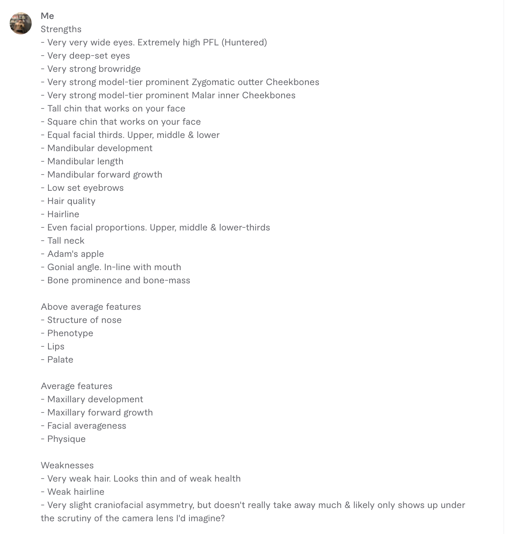The height and width of the screenshot is (534, 508).
Task: Click the "Adam's apple" line
Action: click(x=72, y=254)
